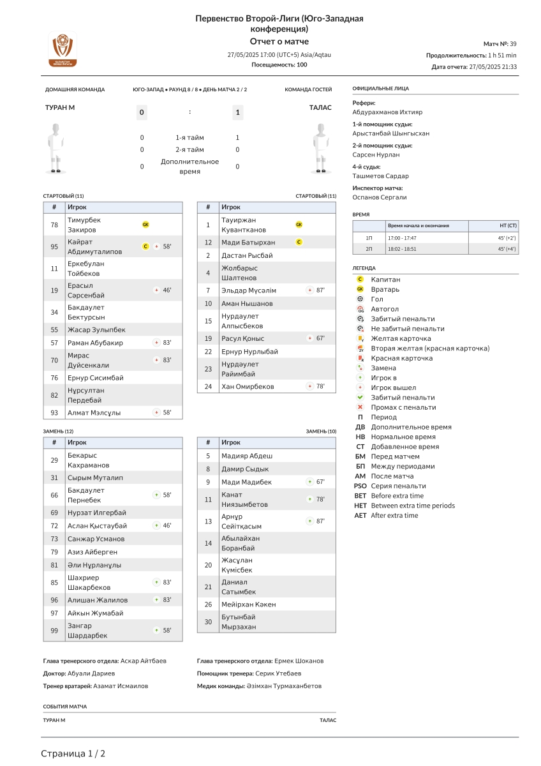This screenshot has width=541, height=766.
Task: Click the away team final score box showing 1
Action: pos(237,113)
